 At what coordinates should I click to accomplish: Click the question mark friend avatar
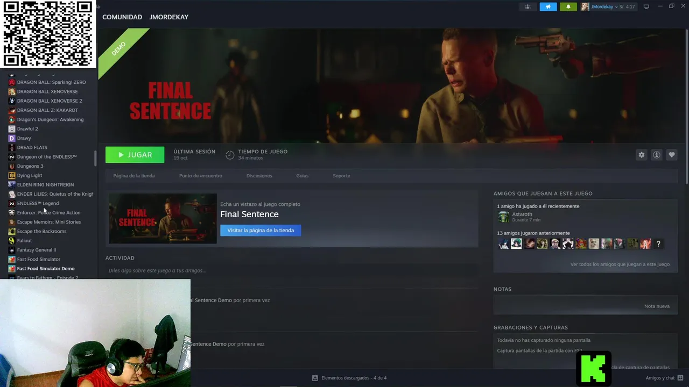(x=658, y=244)
